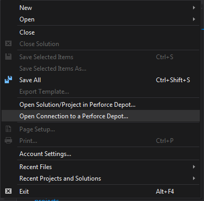
Task: Open Account Settings dialog
Action: [101, 154]
